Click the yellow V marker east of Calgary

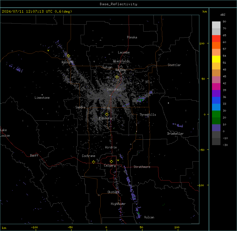(x=118, y=160)
